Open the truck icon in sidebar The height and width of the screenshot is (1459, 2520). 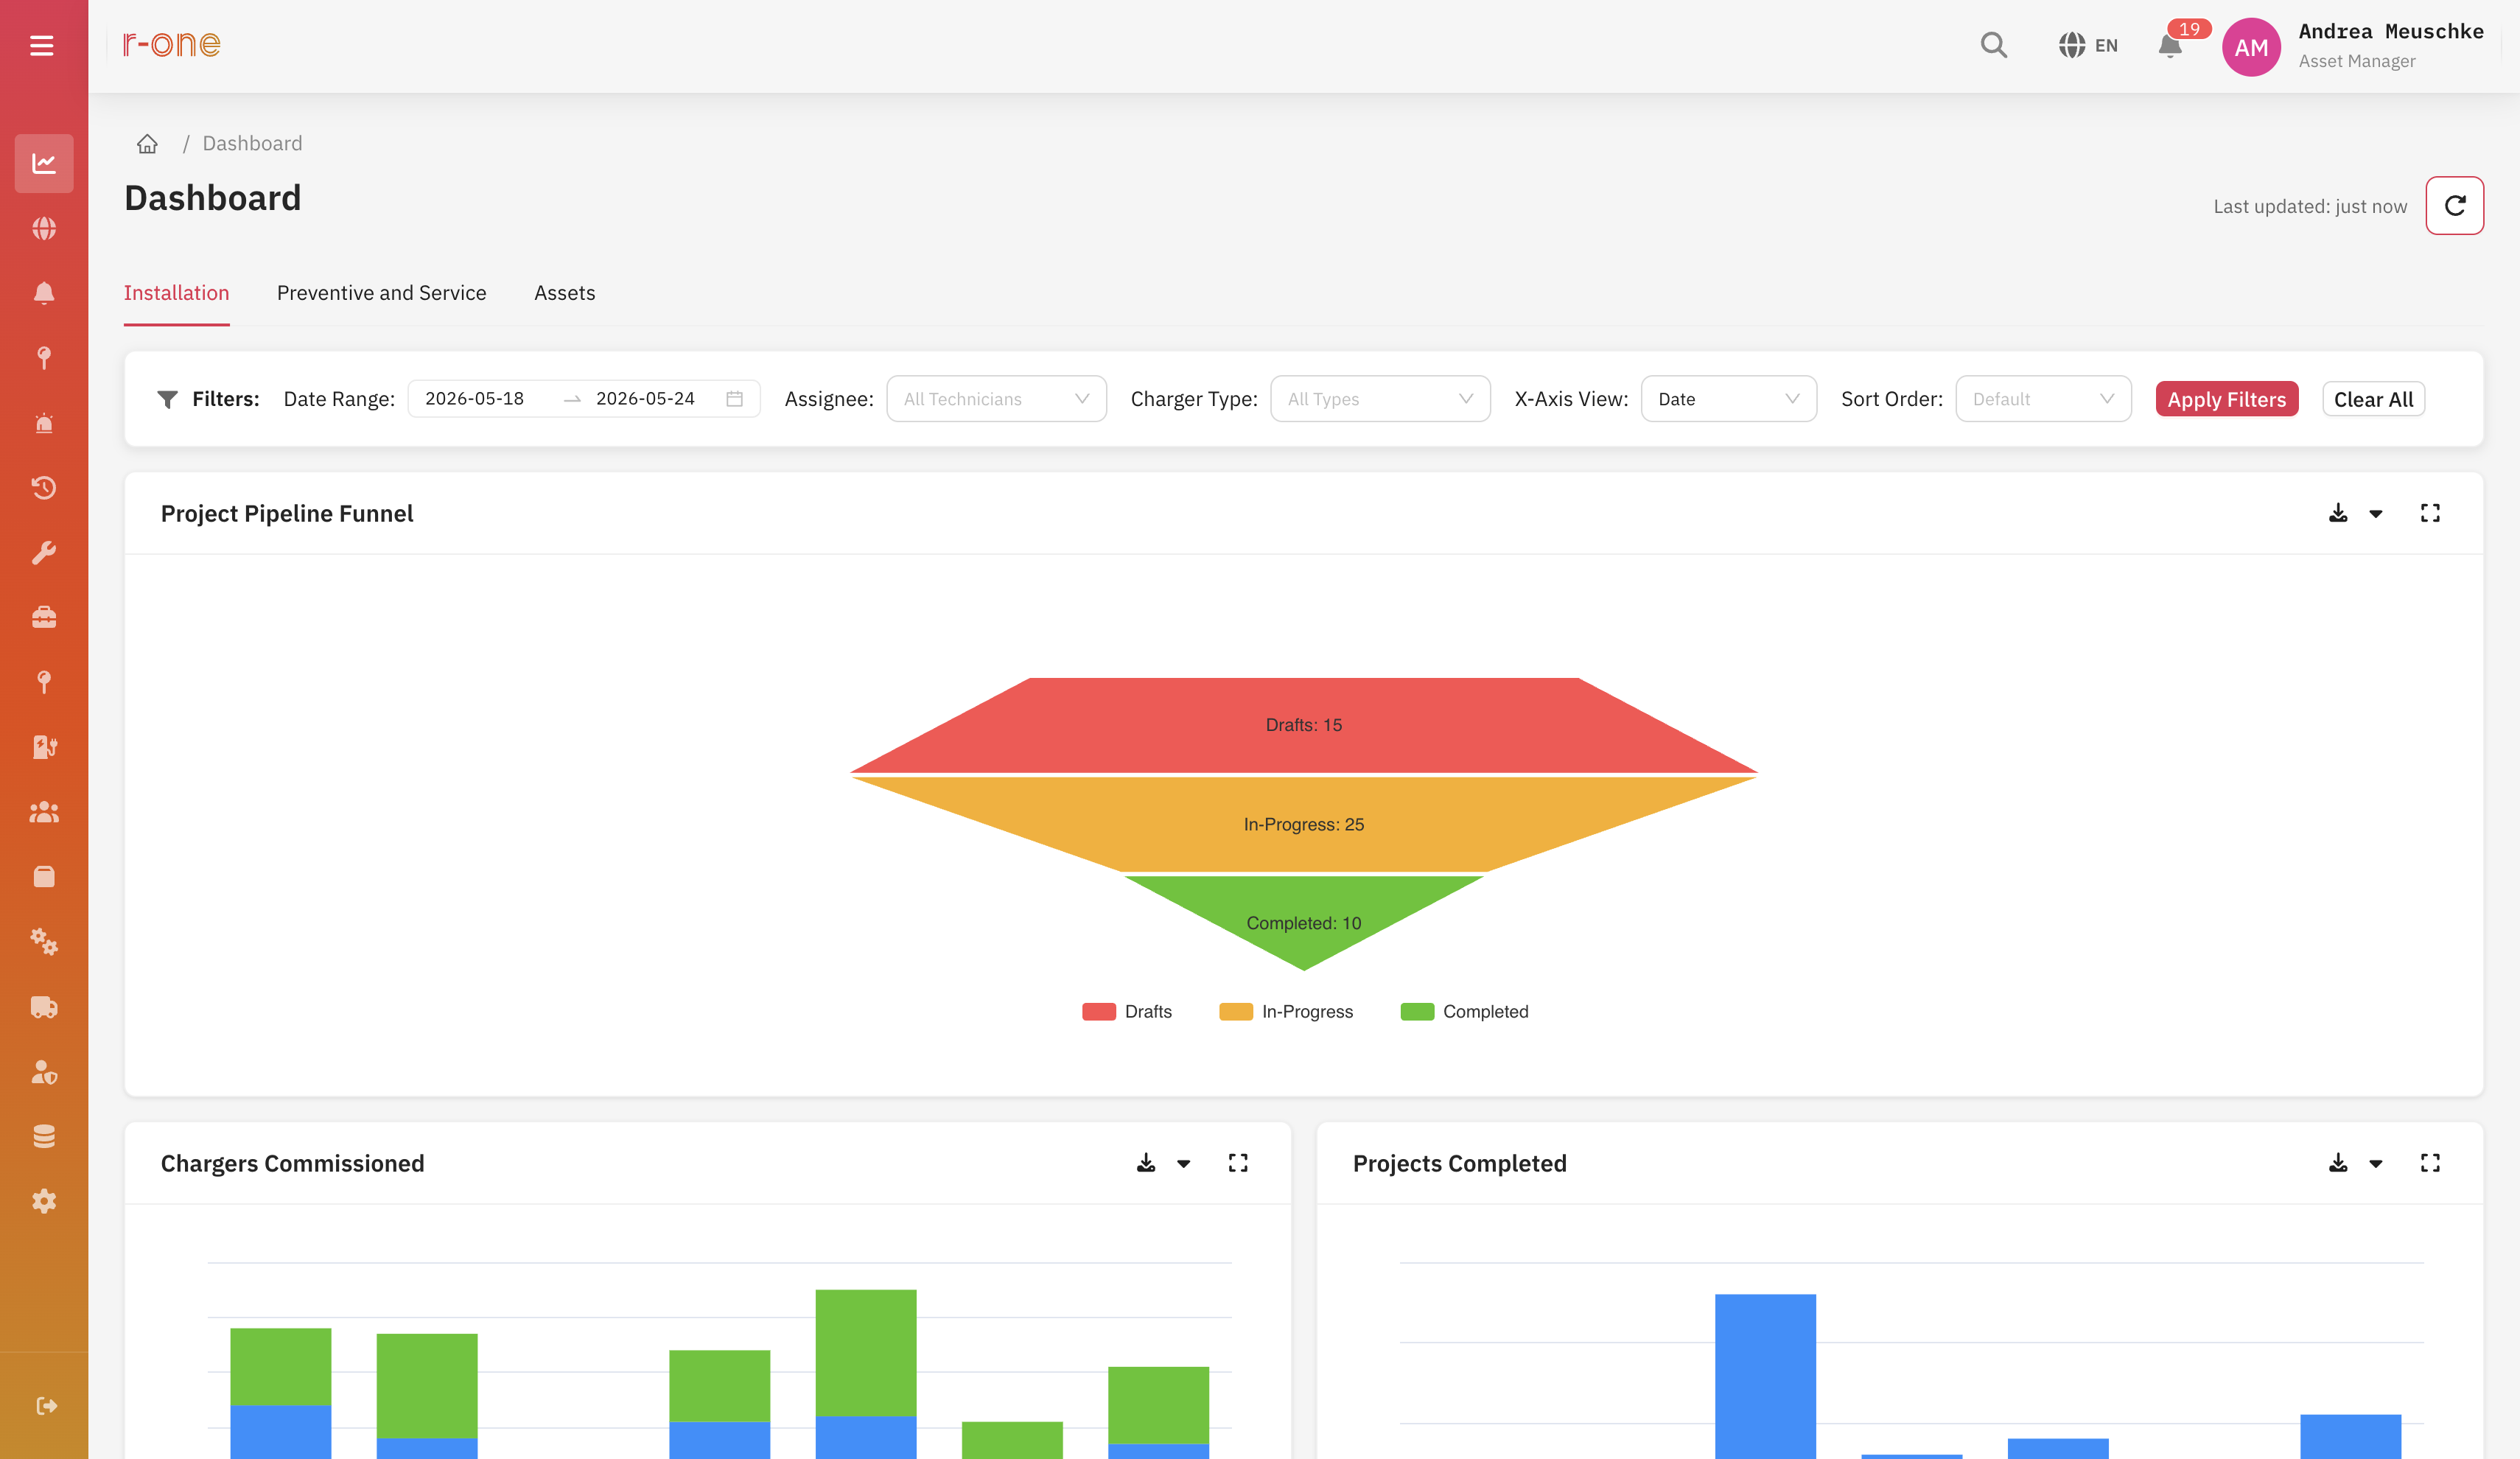[44, 1007]
